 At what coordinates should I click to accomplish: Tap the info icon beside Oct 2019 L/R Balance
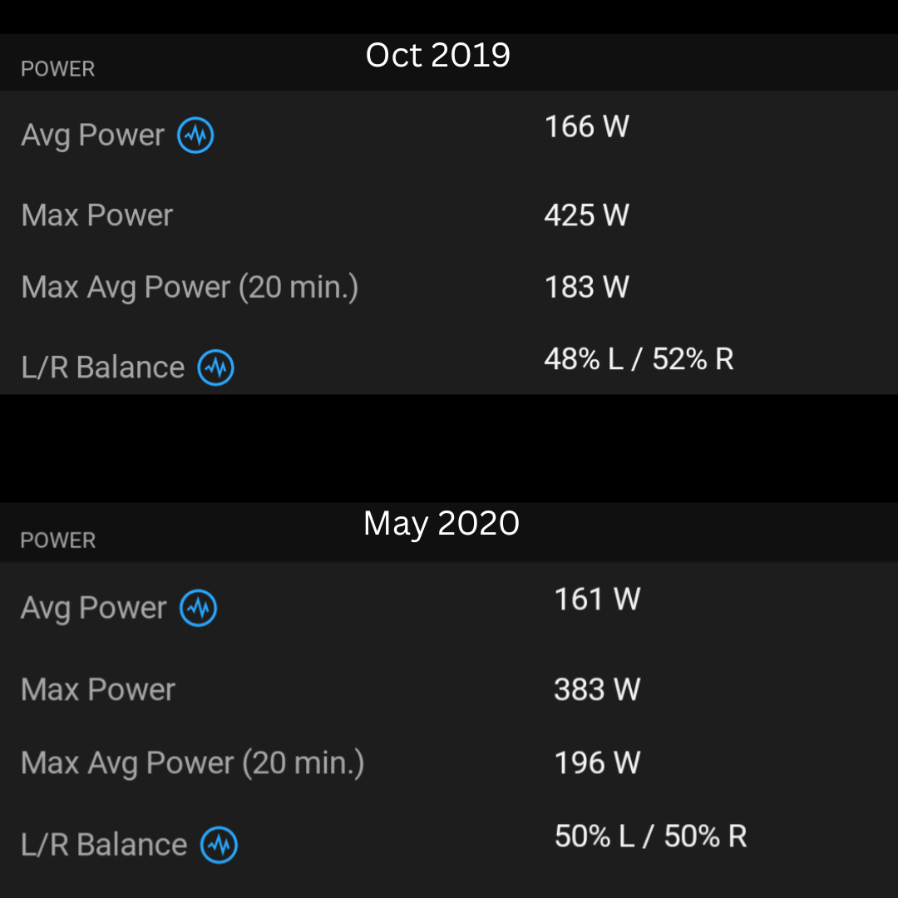click(215, 368)
